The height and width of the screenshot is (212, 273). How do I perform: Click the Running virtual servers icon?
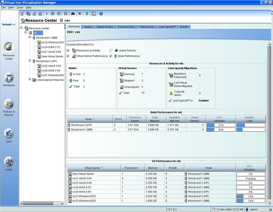121,74
